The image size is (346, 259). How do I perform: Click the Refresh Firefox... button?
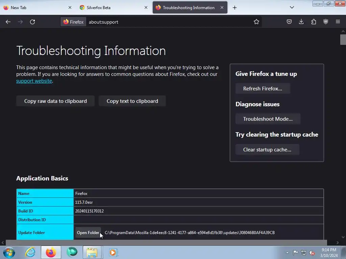[263, 89]
